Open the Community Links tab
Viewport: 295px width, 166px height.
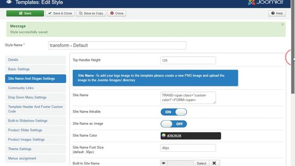(x=35, y=88)
